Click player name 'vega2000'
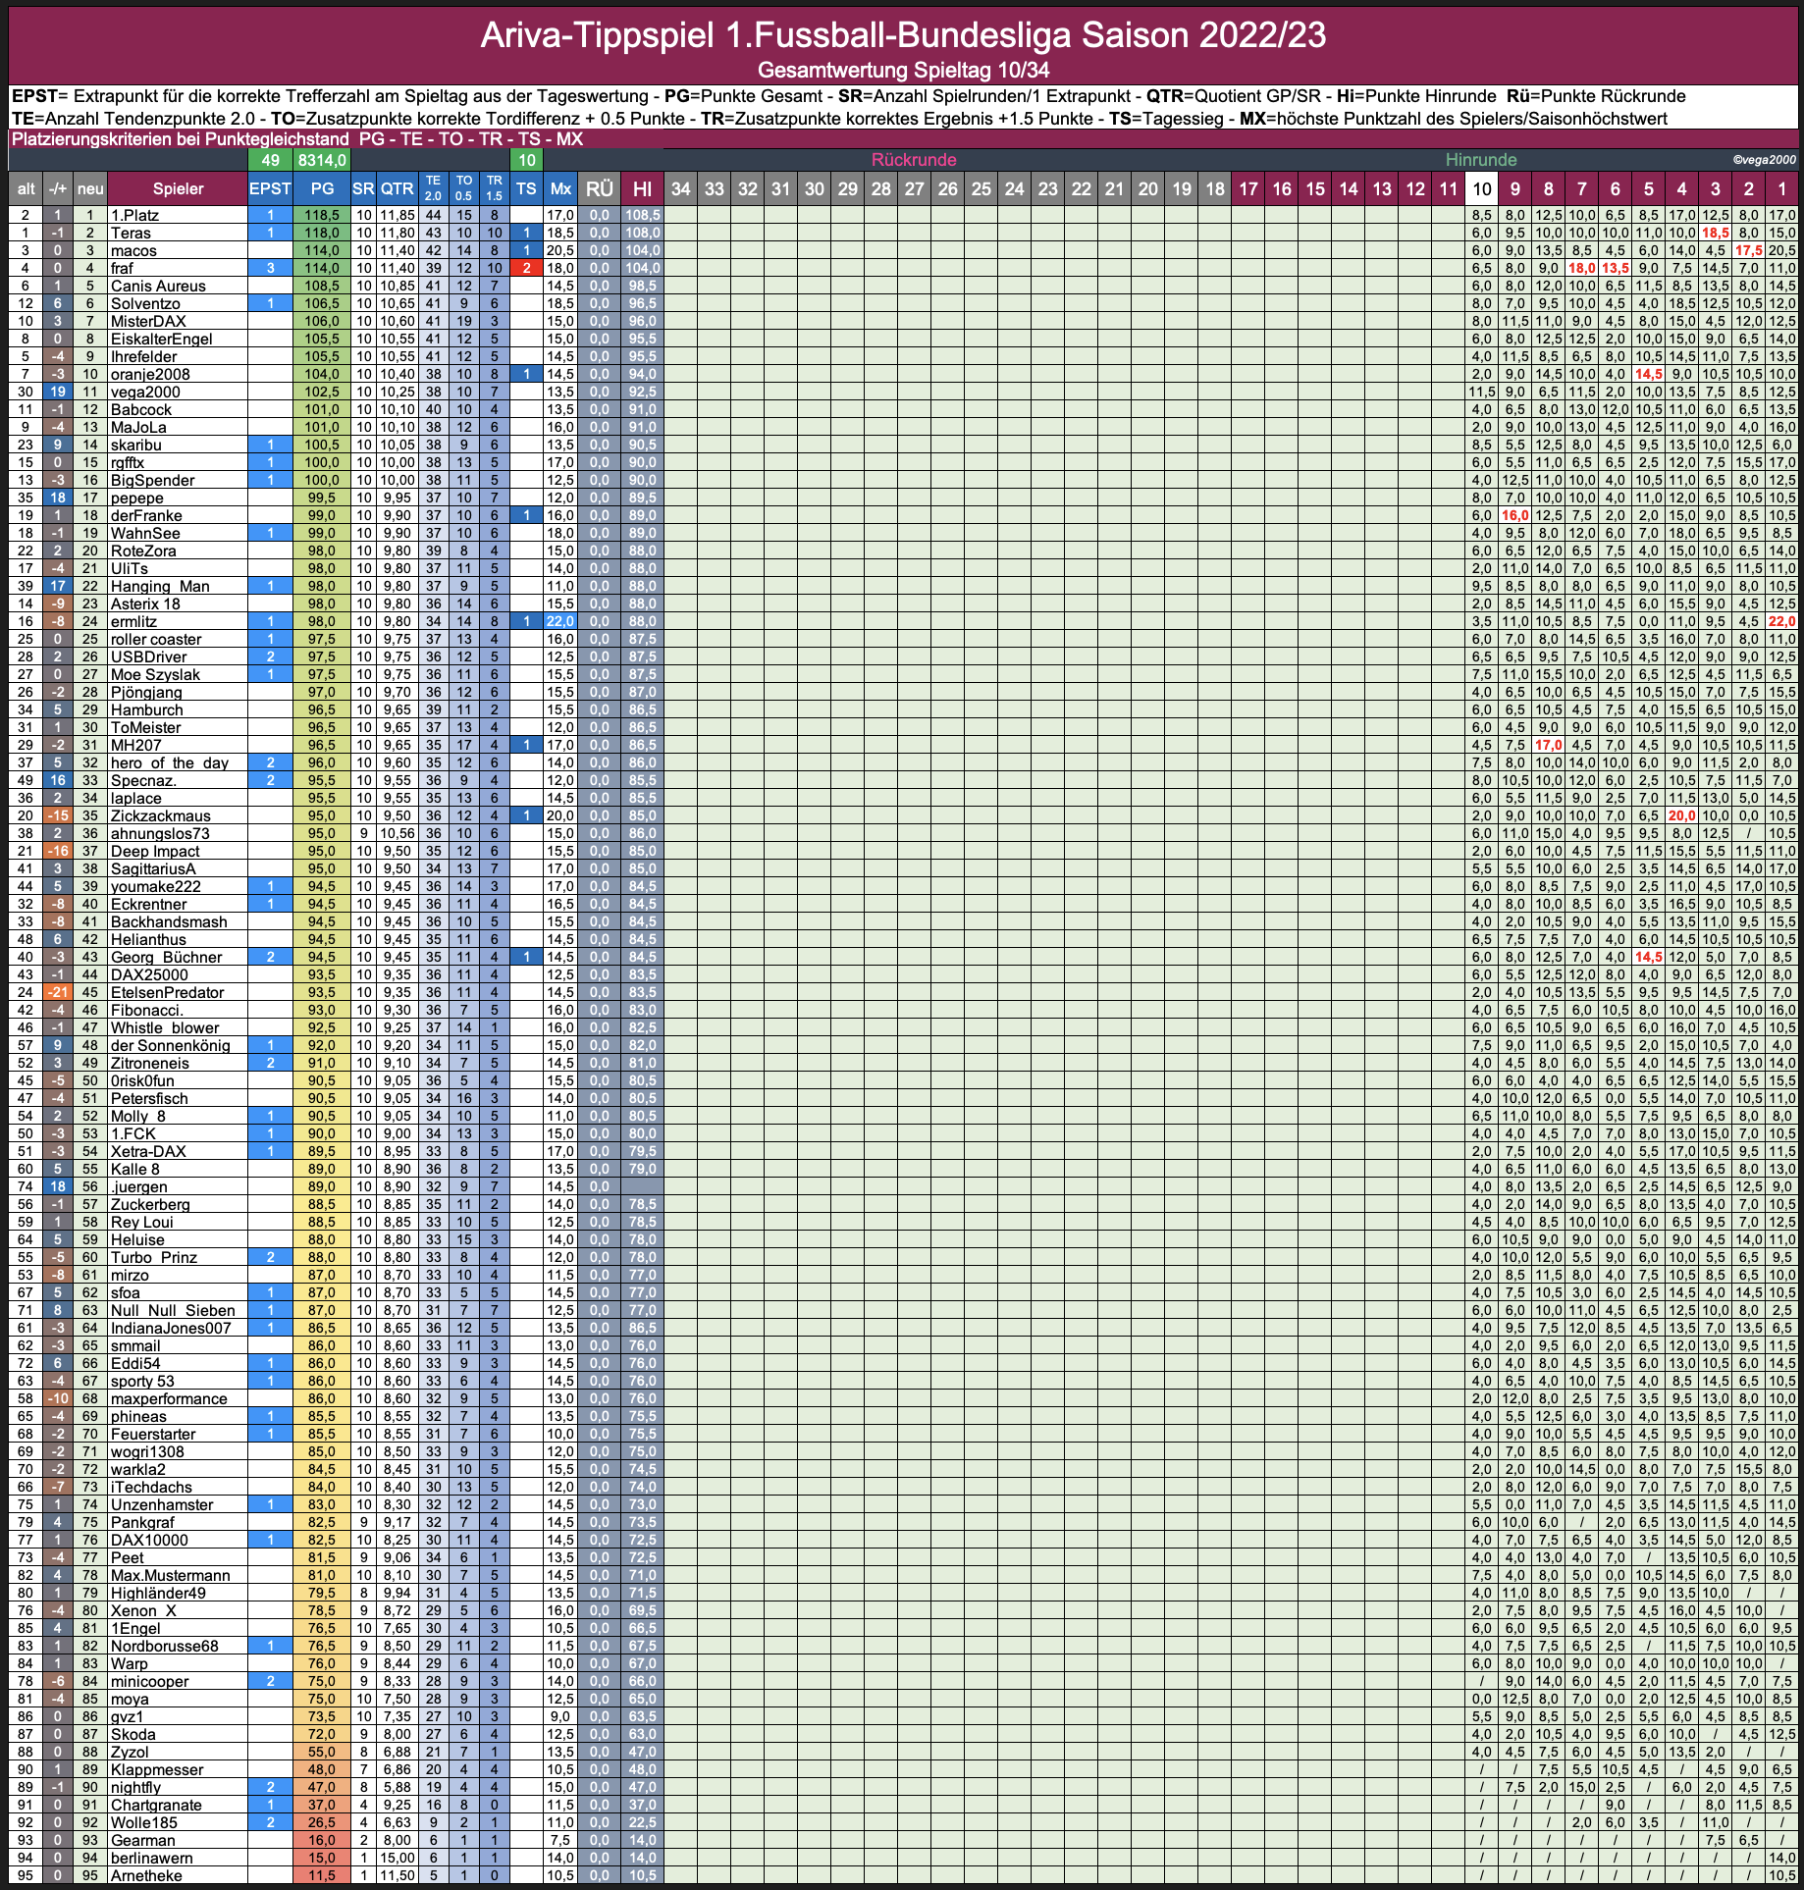 (x=145, y=392)
